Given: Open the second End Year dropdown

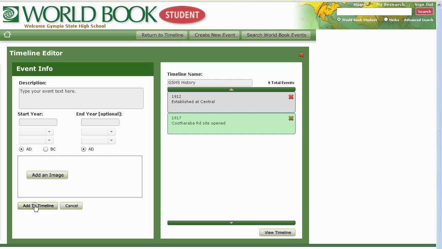Looking at the screenshot, I should pos(98,140).
